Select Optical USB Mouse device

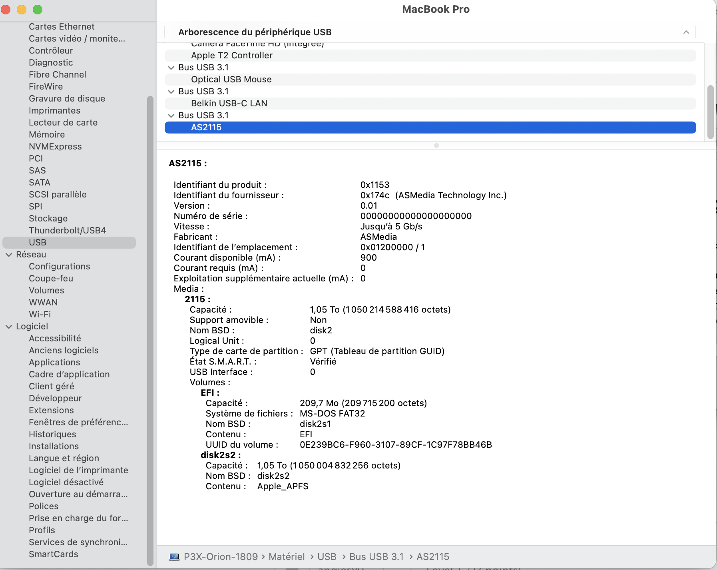[430, 80]
